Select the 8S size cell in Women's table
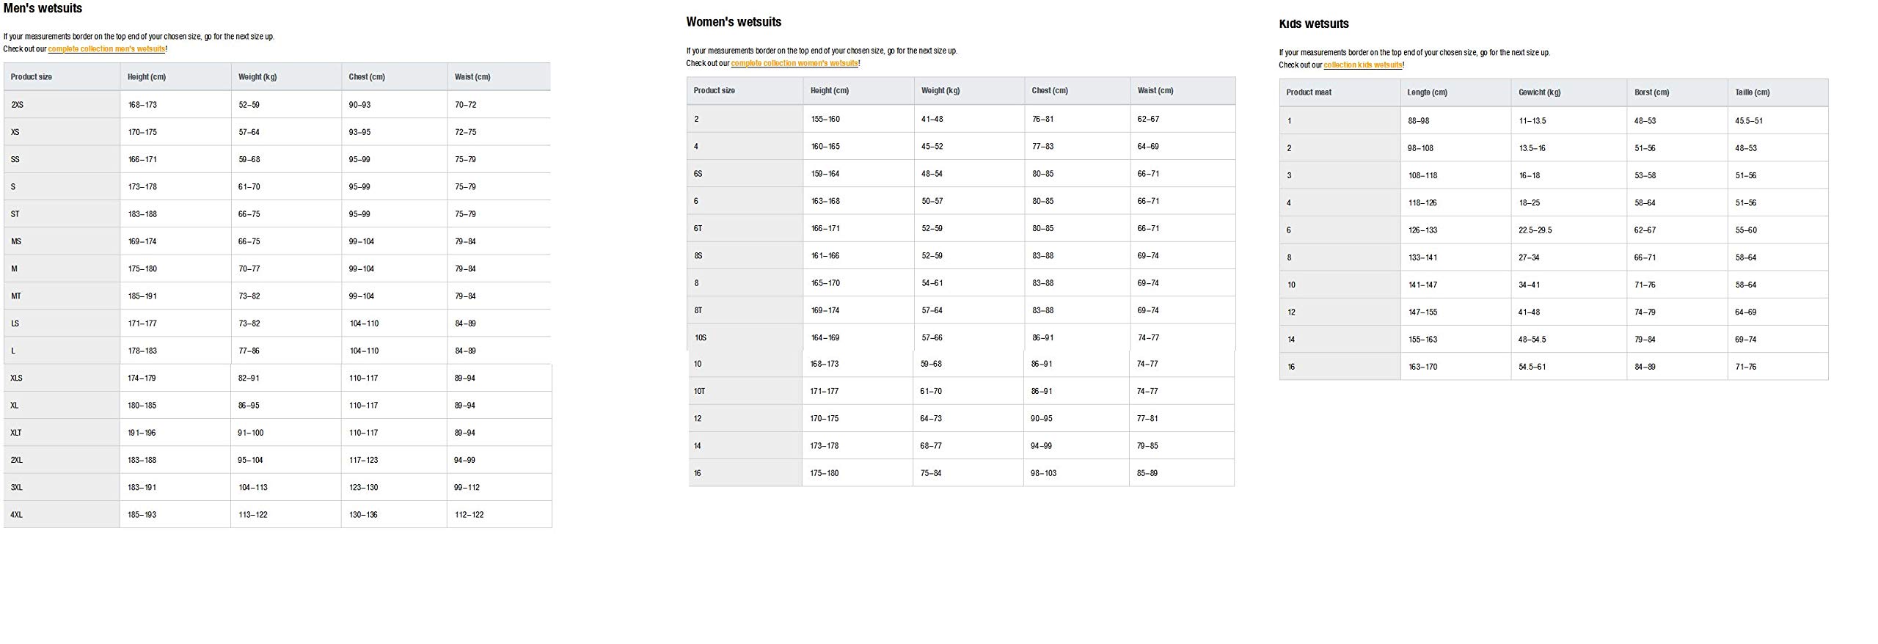This screenshot has height=644, width=1878. (745, 256)
